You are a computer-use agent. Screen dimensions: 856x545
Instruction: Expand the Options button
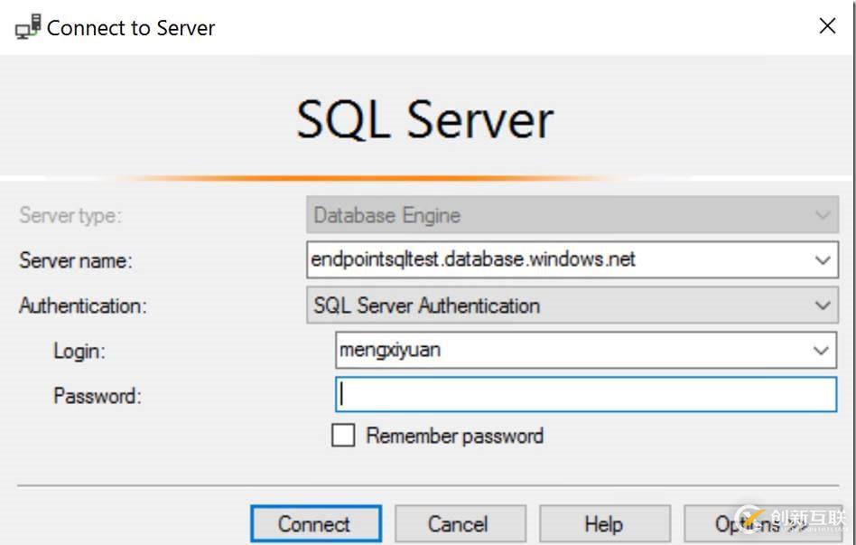tap(763, 523)
